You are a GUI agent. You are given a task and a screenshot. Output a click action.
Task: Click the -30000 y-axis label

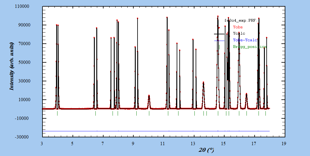22,137
